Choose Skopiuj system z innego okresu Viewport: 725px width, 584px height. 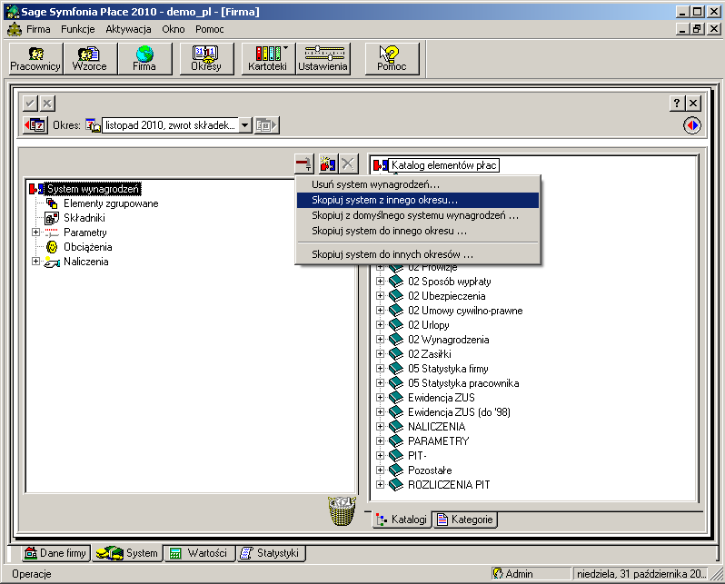pyautogui.click(x=418, y=200)
